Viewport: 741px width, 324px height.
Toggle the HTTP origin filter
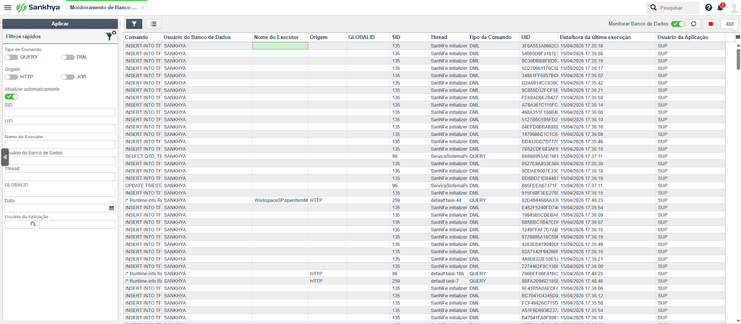(x=11, y=77)
